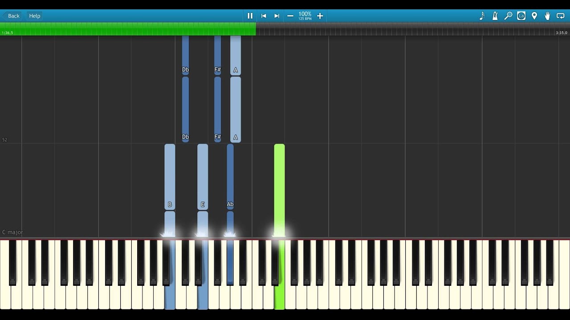Image resolution: width=570 pixels, height=320 pixels.
Task: Click the falling note labeled E
Action: tap(203, 176)
